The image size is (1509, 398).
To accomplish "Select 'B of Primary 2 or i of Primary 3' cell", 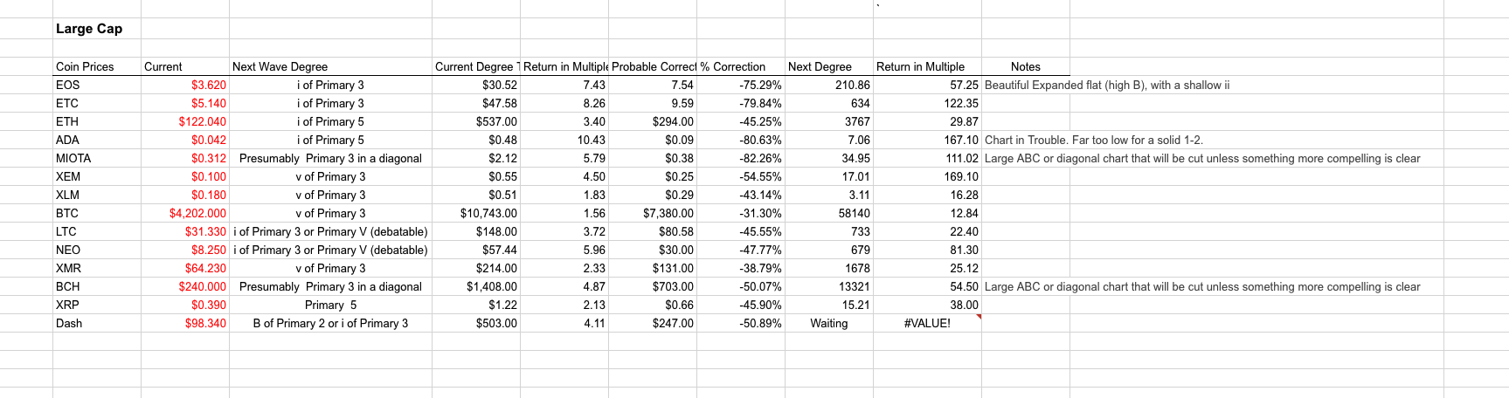I will (x=330, y=323).
